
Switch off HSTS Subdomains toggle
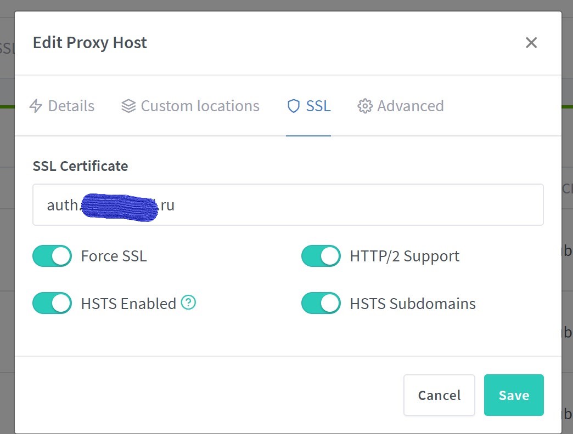coord(321,303)
